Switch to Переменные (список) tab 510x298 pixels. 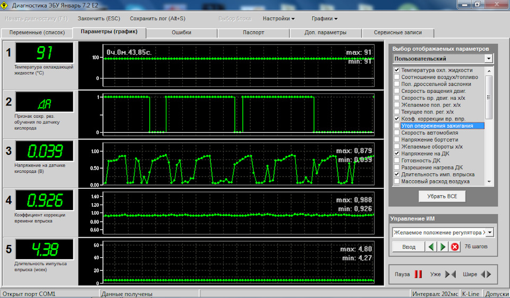pos(37,33)
